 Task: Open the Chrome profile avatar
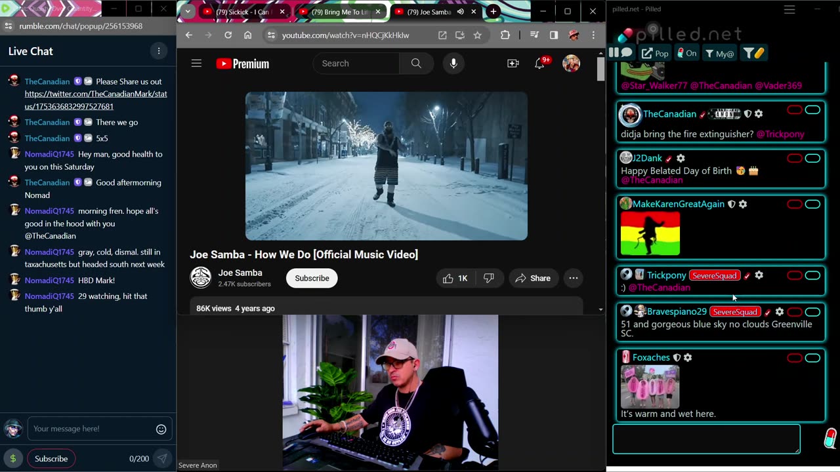point(574,35)
